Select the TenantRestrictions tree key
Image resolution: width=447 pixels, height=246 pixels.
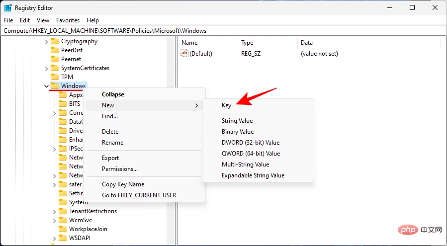pos(93,211)
